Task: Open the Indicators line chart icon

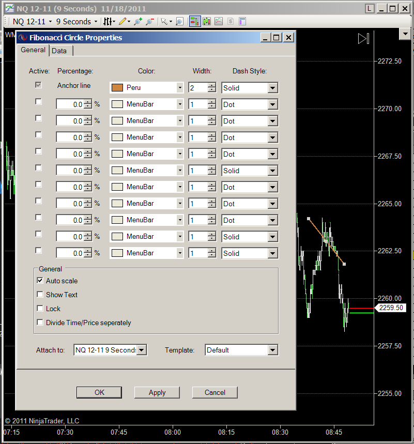Action: point(219,22)
